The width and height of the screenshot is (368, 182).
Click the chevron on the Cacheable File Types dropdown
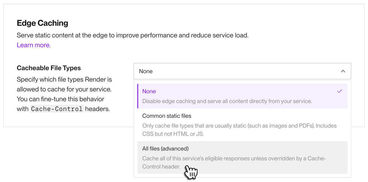coord(343,71)
